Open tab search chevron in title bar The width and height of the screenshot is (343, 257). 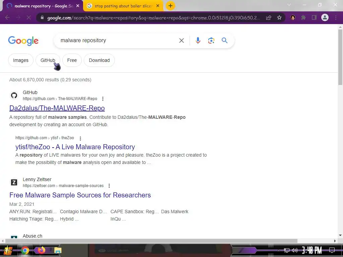289,5
